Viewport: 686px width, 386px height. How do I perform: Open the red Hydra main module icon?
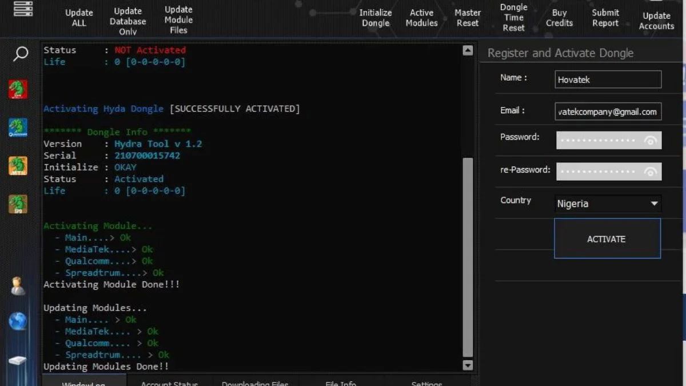coord(18,90)
